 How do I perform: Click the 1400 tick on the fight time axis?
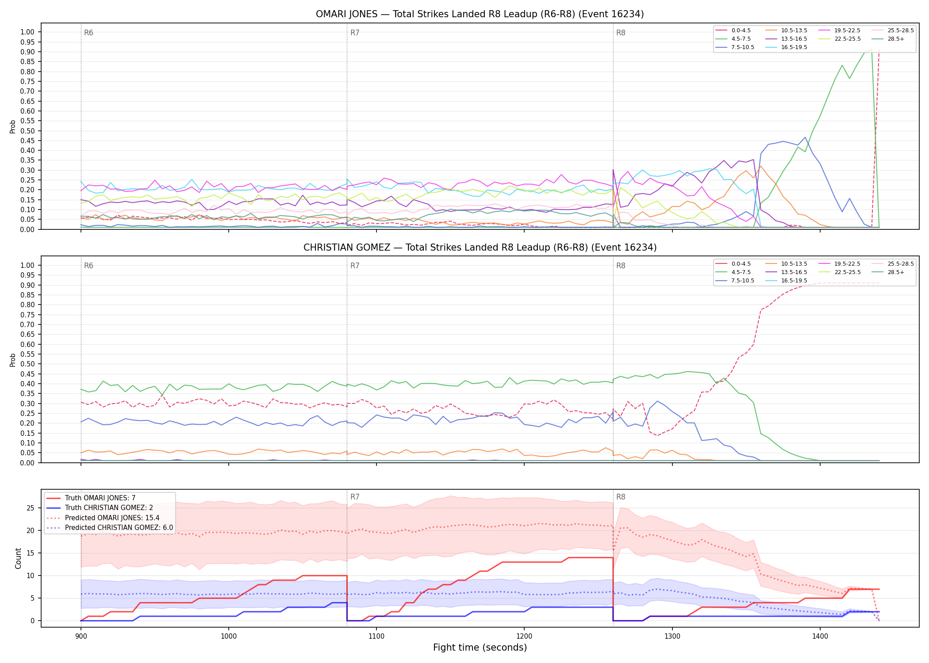point(820,636)
